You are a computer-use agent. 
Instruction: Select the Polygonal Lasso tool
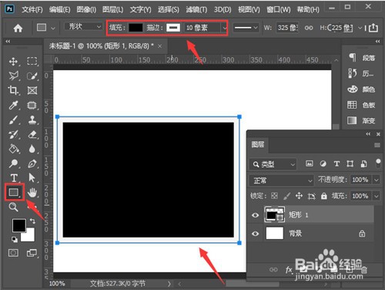[x=13, y=76]
